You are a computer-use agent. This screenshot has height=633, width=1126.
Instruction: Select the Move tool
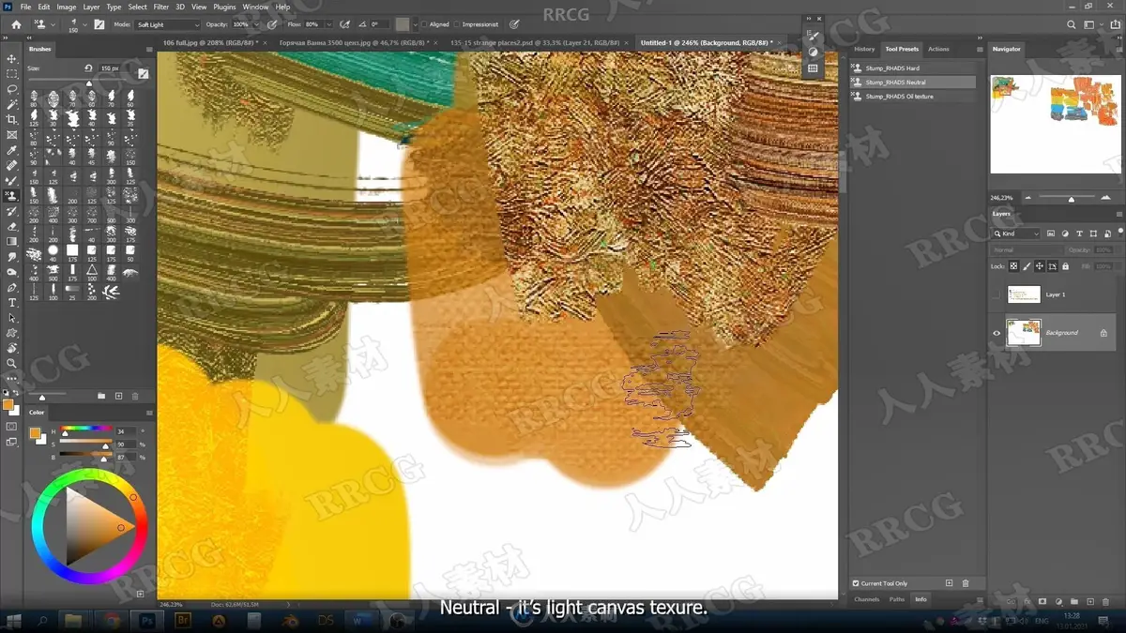(12, 58)
